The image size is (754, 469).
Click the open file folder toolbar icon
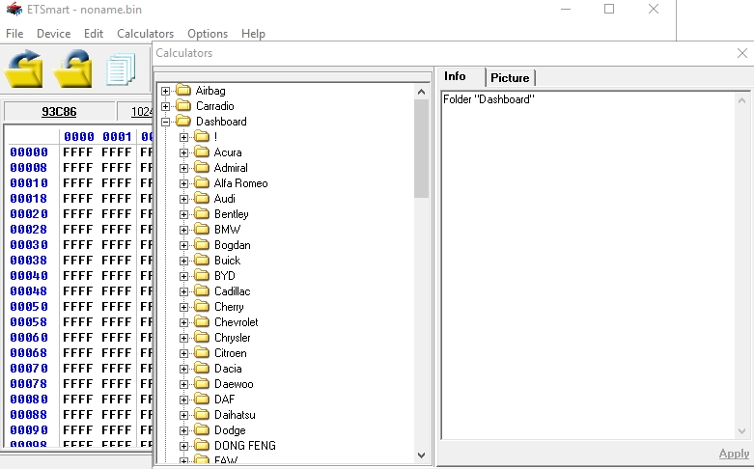(24, 69)
